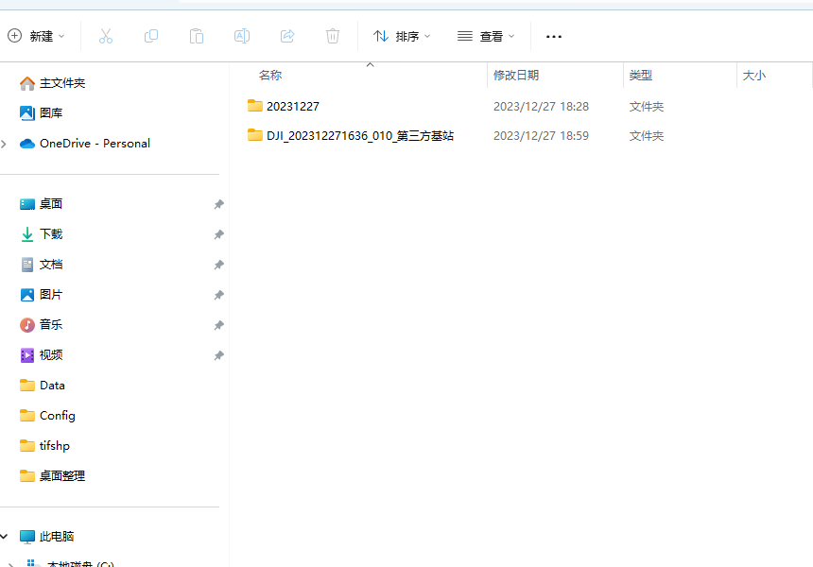Open 桌面 in quick access
The width and height of the screenshot is (813, 567).
coord(41,204)
